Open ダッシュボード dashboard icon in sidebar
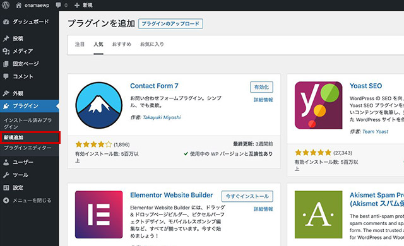This screenshot has height=246, width=404. pos(6,22)
